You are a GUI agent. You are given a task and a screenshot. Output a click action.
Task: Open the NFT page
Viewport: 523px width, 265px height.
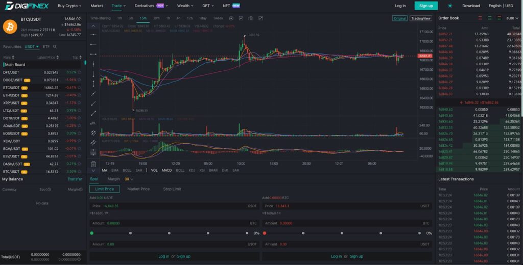(231, 6)
